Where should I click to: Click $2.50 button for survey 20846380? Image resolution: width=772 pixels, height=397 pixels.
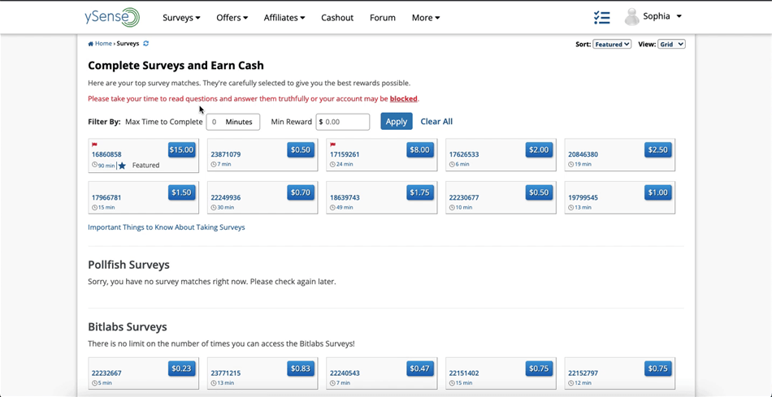coord(657,149)
